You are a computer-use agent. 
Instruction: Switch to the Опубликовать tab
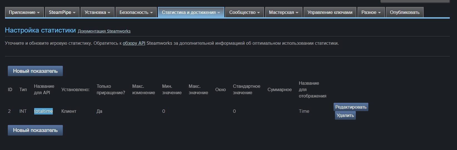(x=405, y=12)
